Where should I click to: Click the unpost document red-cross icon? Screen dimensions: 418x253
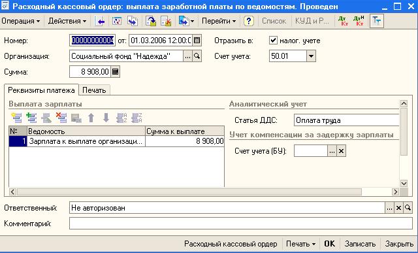(x=166, y=21)
